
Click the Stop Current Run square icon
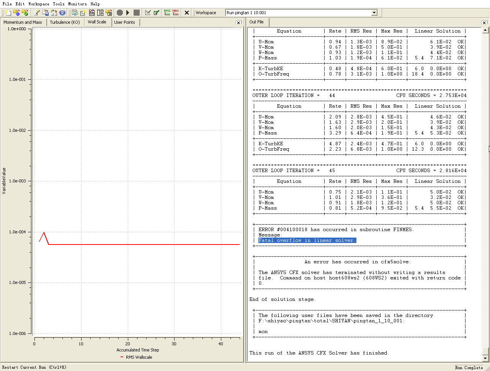point(137,13)
